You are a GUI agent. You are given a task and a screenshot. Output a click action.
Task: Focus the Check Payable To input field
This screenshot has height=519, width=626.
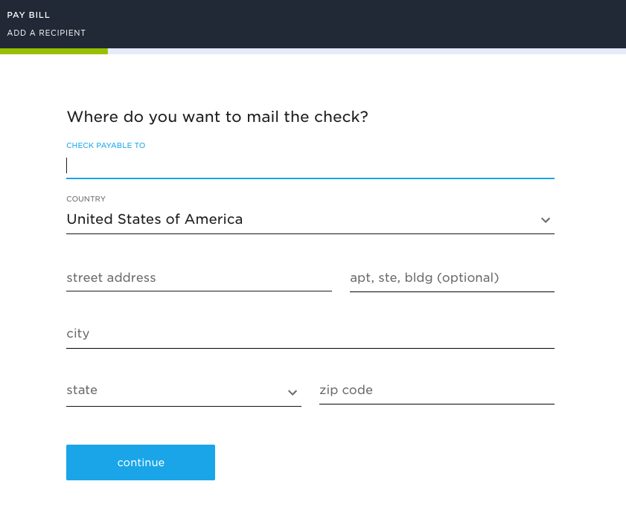310,166
